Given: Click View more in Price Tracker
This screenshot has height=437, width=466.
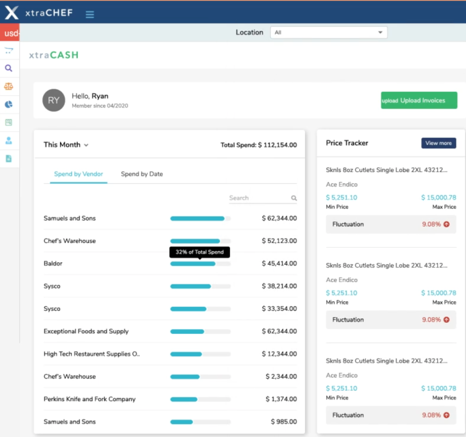Looking at the screenshot, I should point(438,143).
